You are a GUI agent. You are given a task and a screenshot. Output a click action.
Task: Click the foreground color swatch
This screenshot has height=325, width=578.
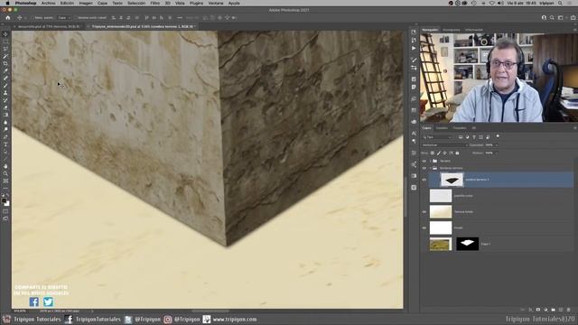(4, 200)
